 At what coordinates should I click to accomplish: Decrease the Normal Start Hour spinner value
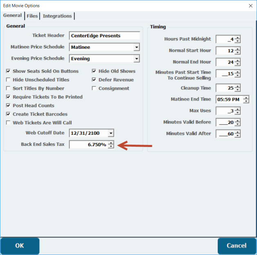coord(237,53)
